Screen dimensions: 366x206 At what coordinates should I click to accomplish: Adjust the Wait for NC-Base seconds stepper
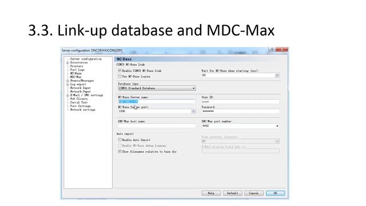277,75
